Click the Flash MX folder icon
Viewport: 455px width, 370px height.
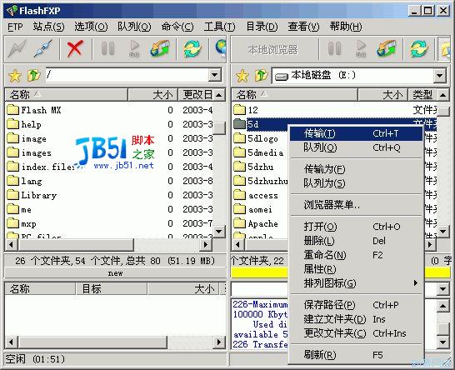pos(12,110)
